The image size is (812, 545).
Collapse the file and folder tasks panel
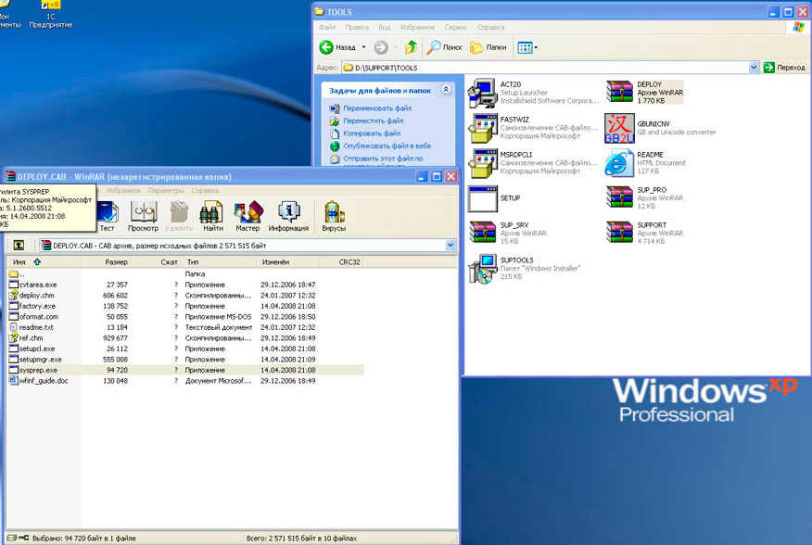pyautogui.click(x=446, y=90)
